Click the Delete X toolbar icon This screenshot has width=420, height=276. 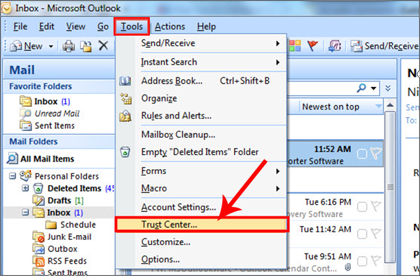coord(103,46)
